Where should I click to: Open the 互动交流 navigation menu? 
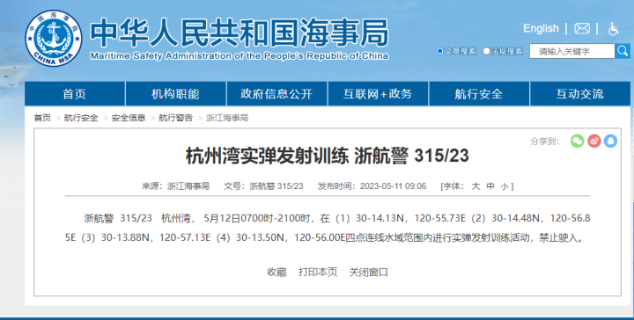(579, 93)
